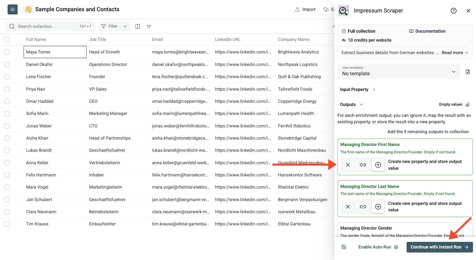Check the Tim Krause row checkbox
The height and width of the screenshot is (260, 476).
pos(7,224)
